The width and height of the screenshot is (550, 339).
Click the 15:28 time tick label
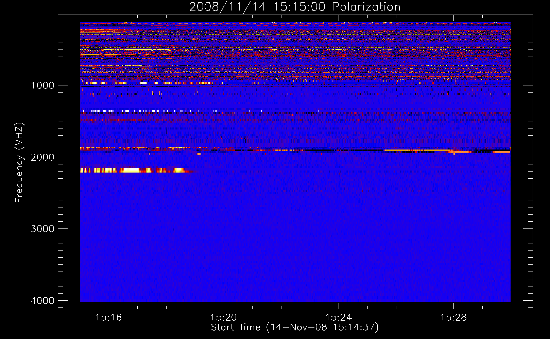pos(453,318)
